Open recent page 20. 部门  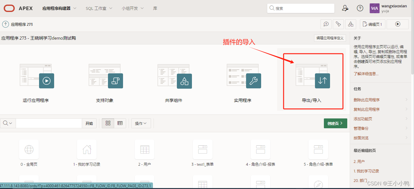pyautogui.click(x=360, y=180)
